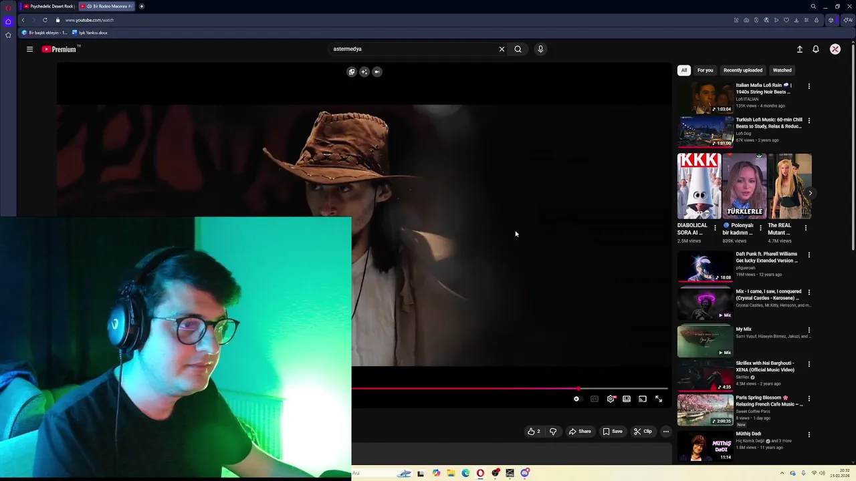This screenshot has width=856, height=481.
Task: Open Skrillex with Nai Barghouti - XENA title
Action: tap(765, 366)
